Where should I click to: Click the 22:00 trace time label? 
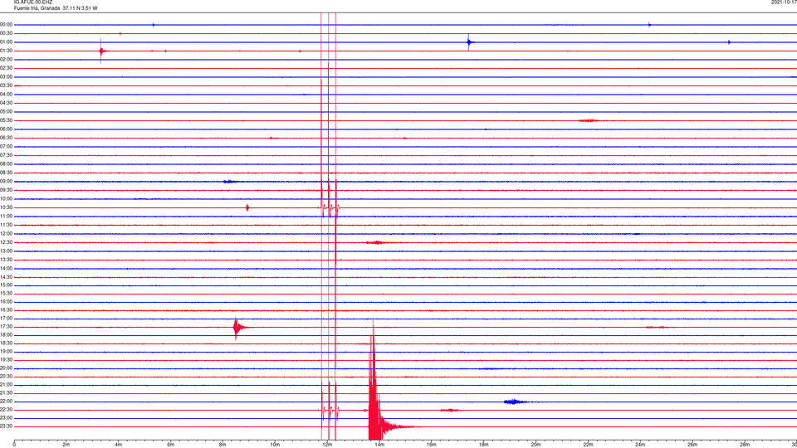coord(6,402)
